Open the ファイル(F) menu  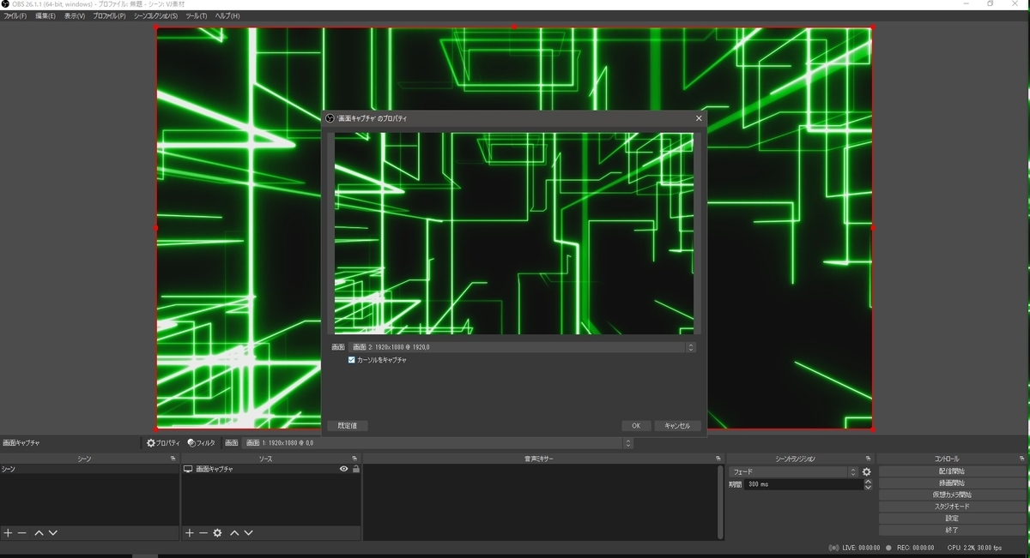15,16
